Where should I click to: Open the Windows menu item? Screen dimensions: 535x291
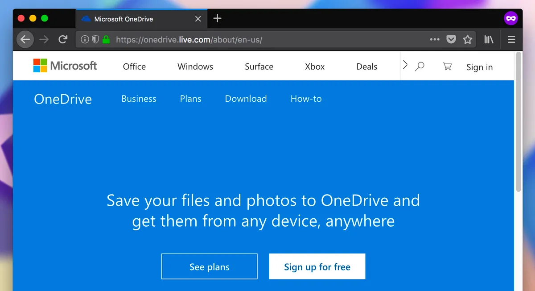pos(195,67)
